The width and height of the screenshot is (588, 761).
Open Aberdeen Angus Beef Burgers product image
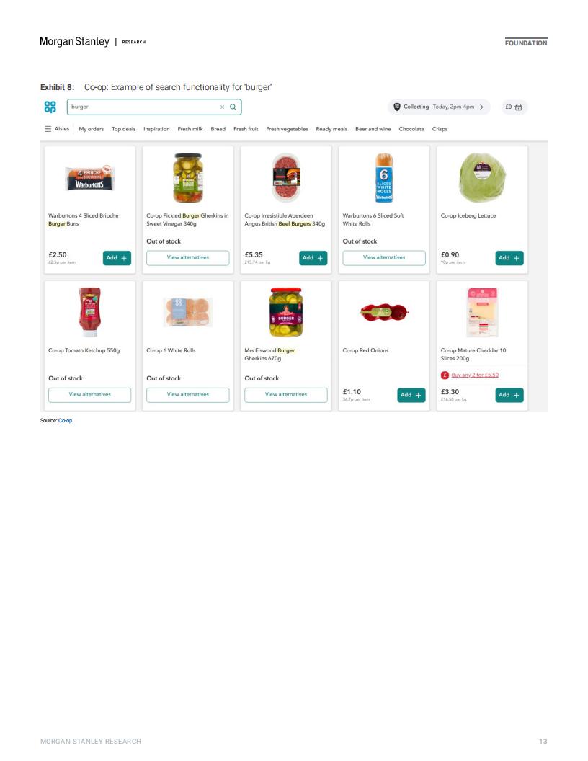(x=286, y=177)
